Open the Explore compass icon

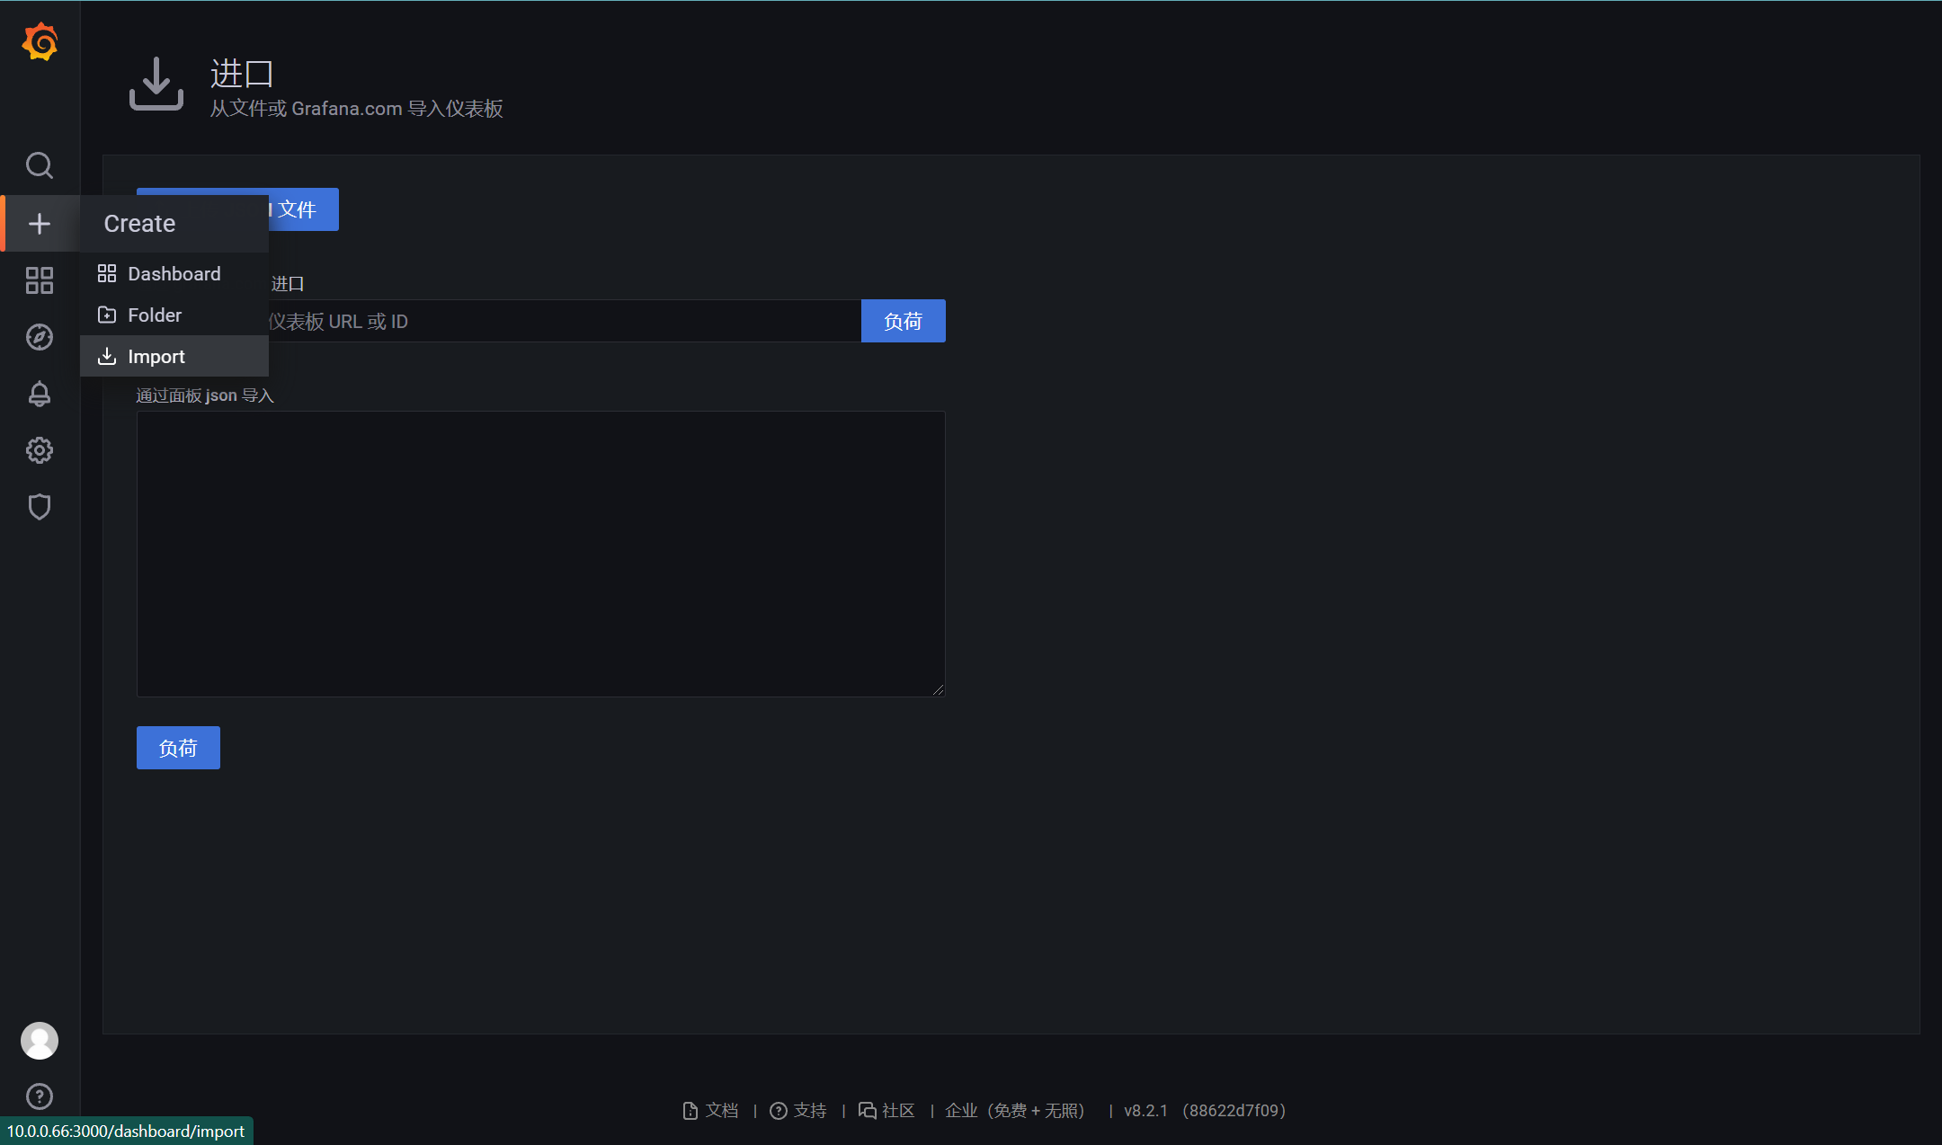tap(40, 337)
